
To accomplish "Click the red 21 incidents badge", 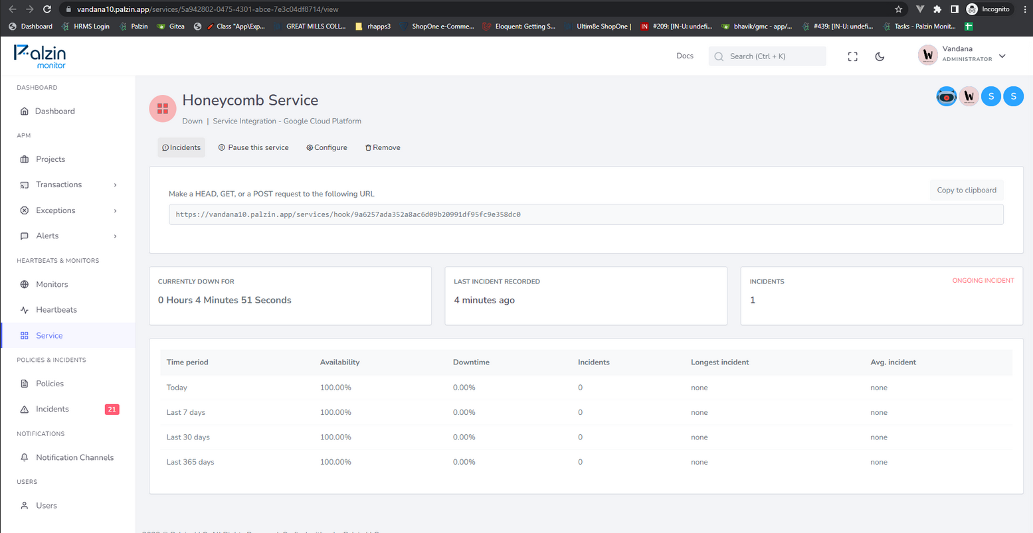I will (x=112, y=410).
